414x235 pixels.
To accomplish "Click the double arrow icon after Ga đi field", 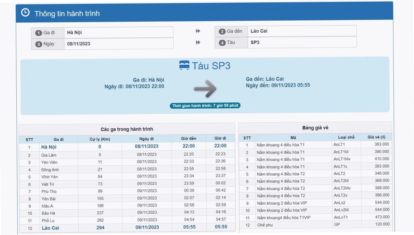I will pyautogui.click(x=198, y=31).
